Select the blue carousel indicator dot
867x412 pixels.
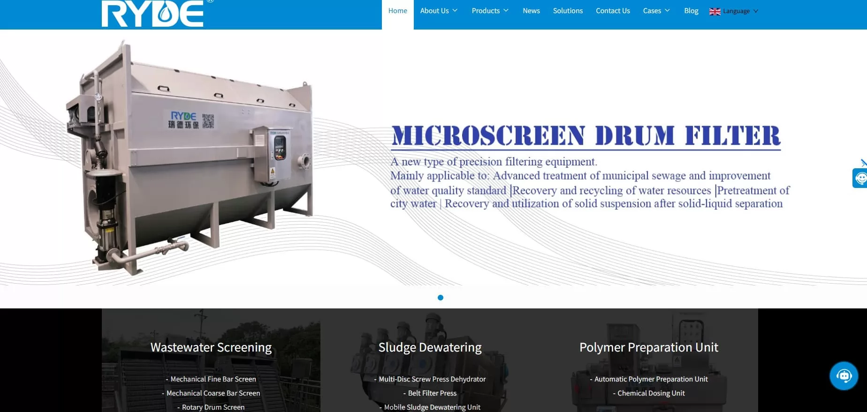[440, 298]
